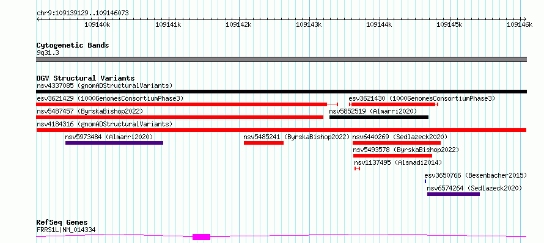Click the 109146k ruler tick label
The height and width of the screenshot is (243, 544).
(x=520, y=24)
